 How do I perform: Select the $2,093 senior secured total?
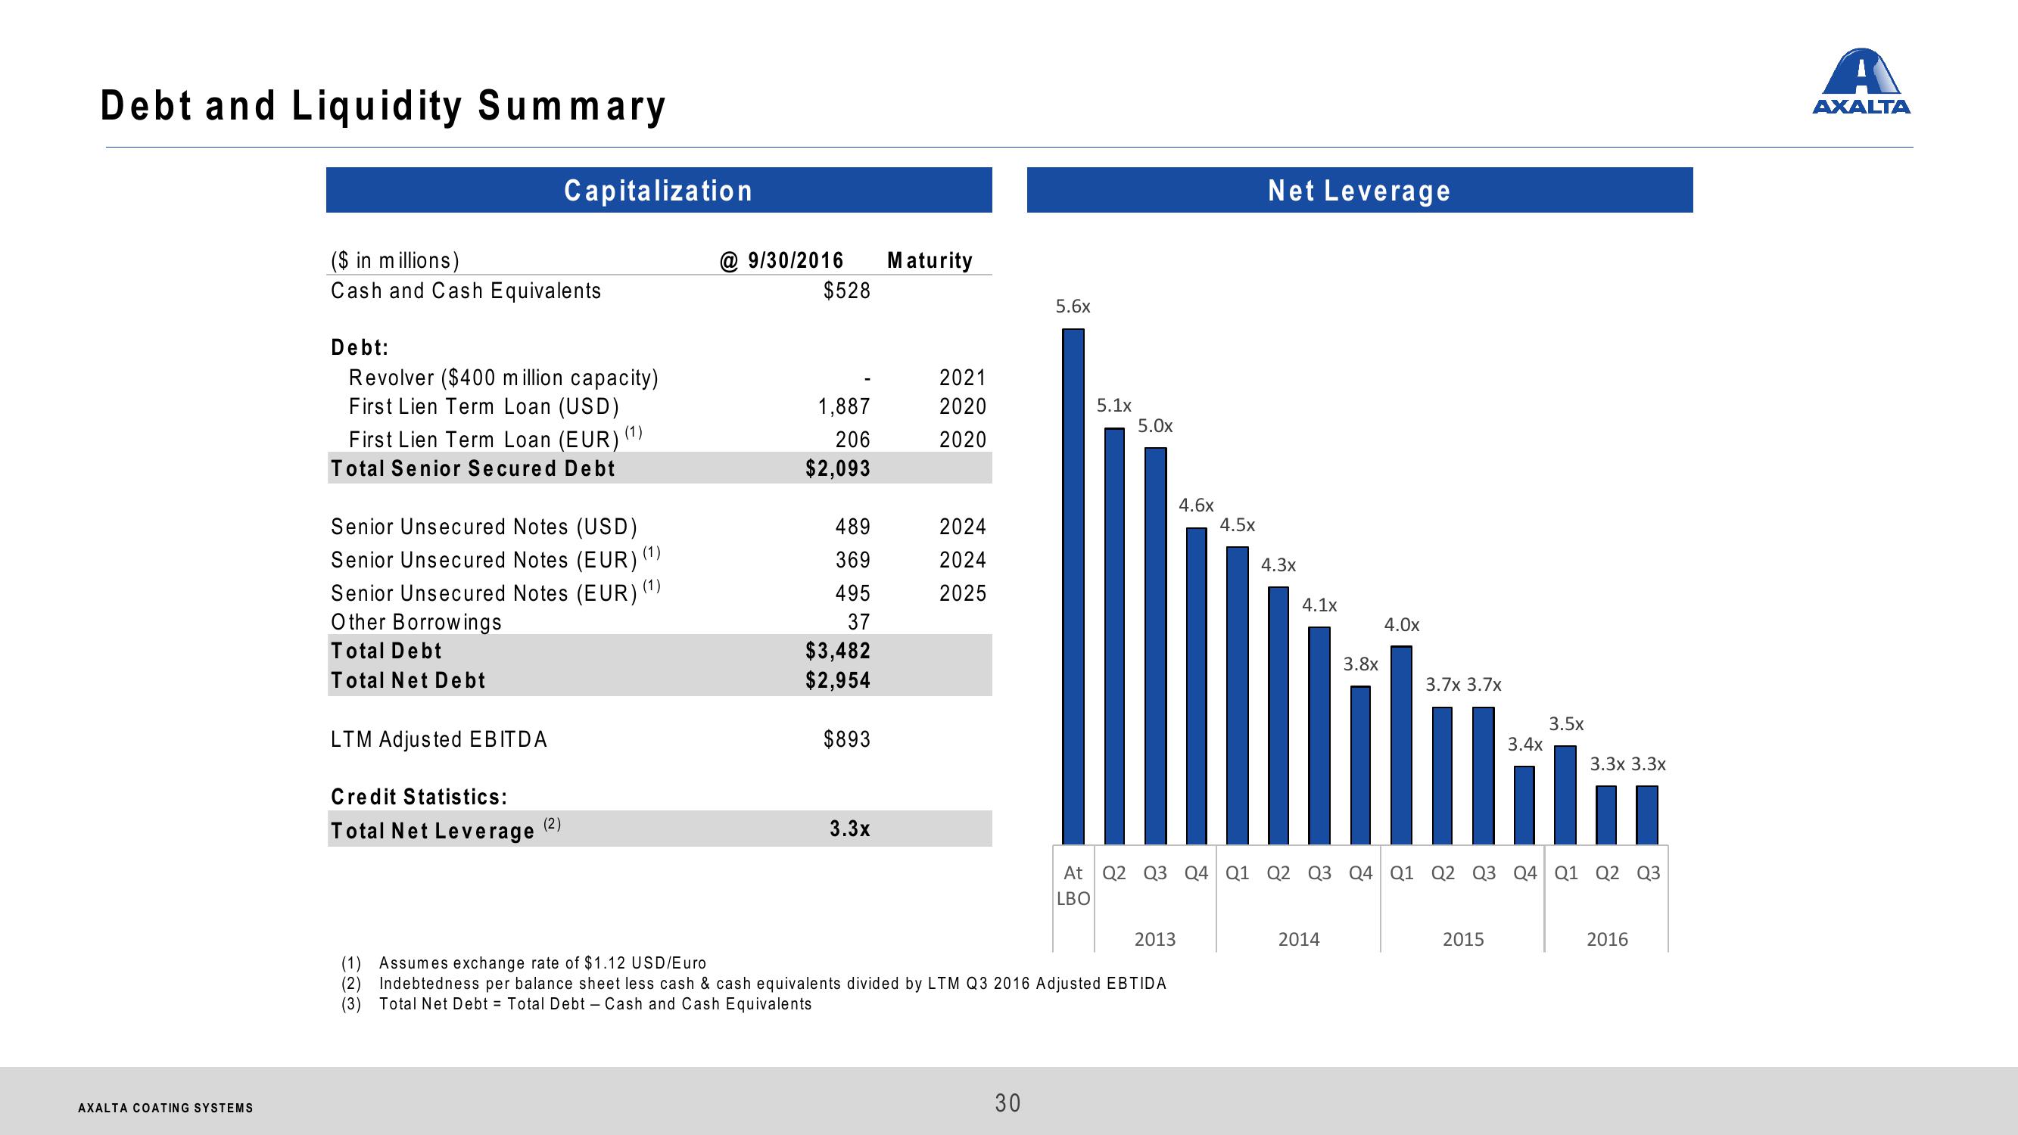pyautogui.click(x=838, y=468)
